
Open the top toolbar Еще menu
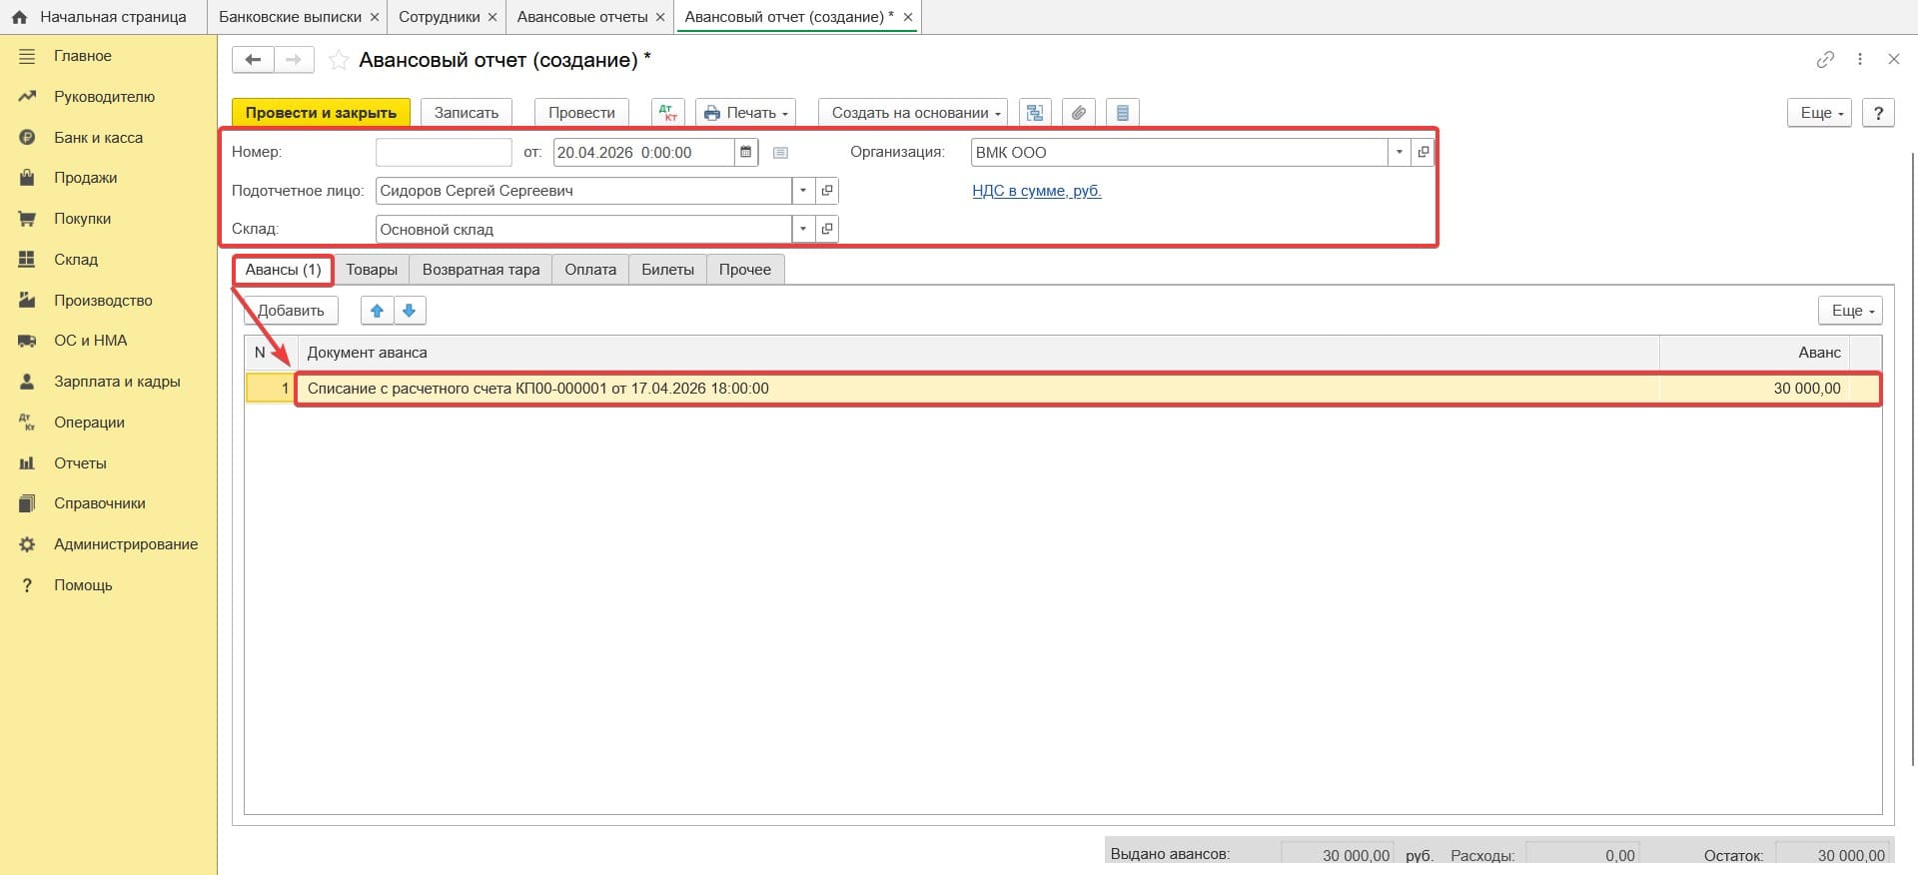click(1820, 113)
